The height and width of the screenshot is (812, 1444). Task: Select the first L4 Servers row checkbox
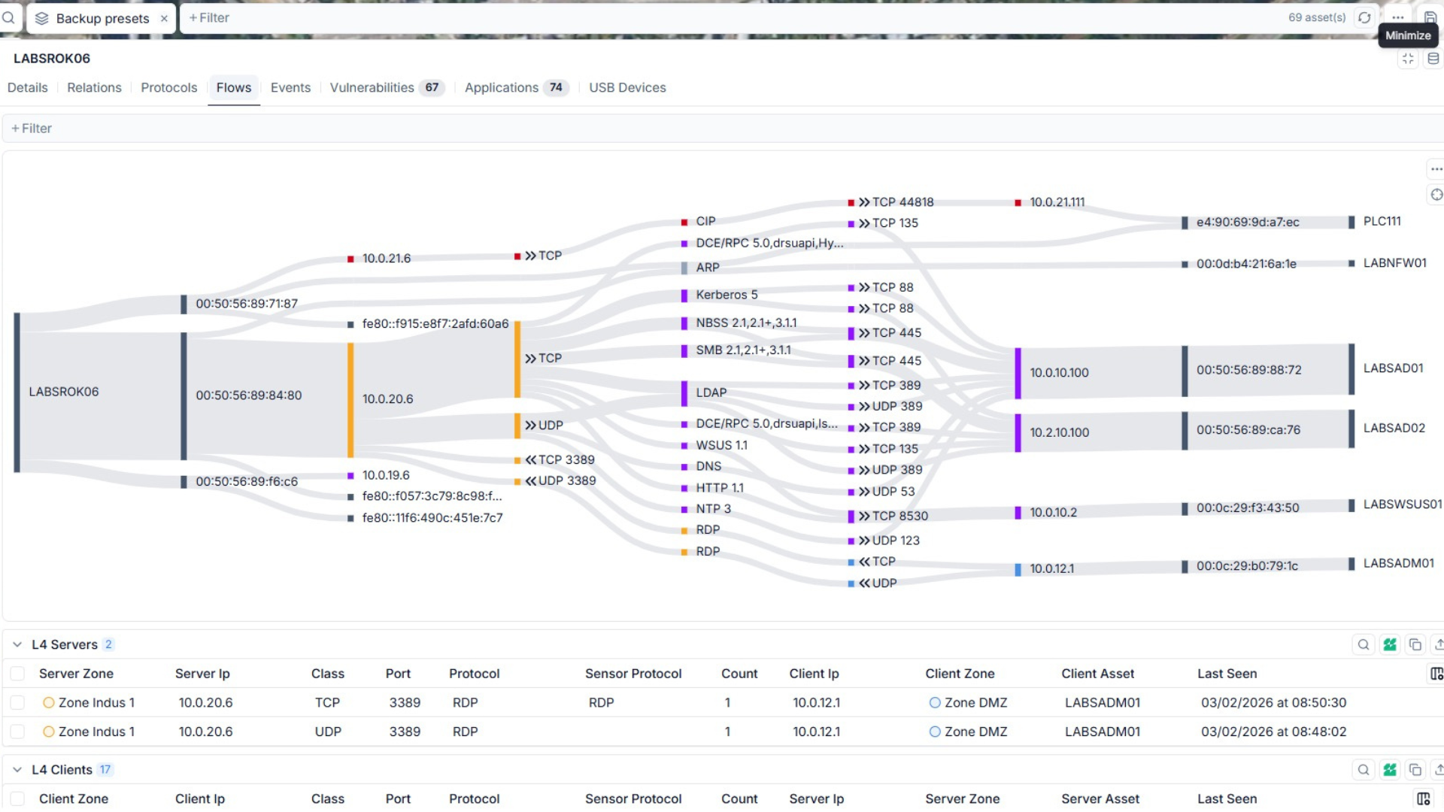click(17, 702)
